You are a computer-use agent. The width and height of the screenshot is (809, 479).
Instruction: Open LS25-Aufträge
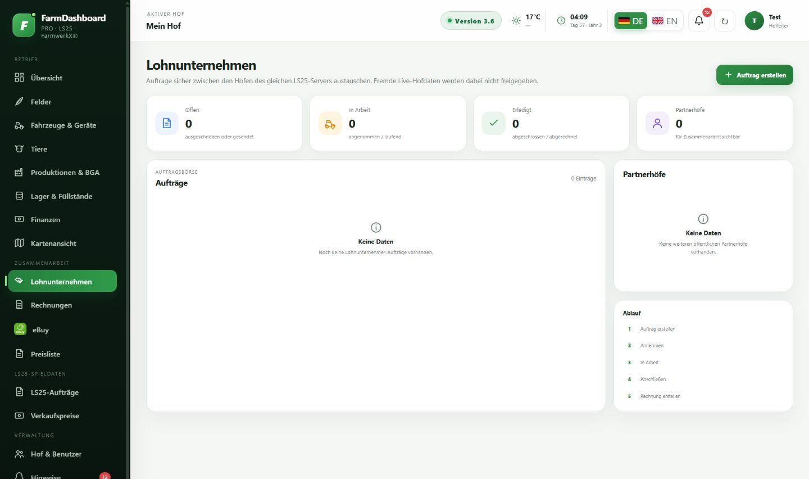[x=62, y=392]
